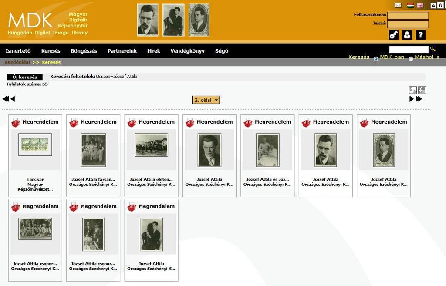Viewport: 446px width, 286px height.
Task: Open the question mark help icon
Action: pyautogui.click(x=420, y=35)
